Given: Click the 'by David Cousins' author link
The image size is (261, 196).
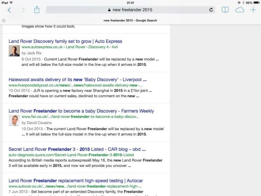Looking at the screenshot, I should click(36, 123).
